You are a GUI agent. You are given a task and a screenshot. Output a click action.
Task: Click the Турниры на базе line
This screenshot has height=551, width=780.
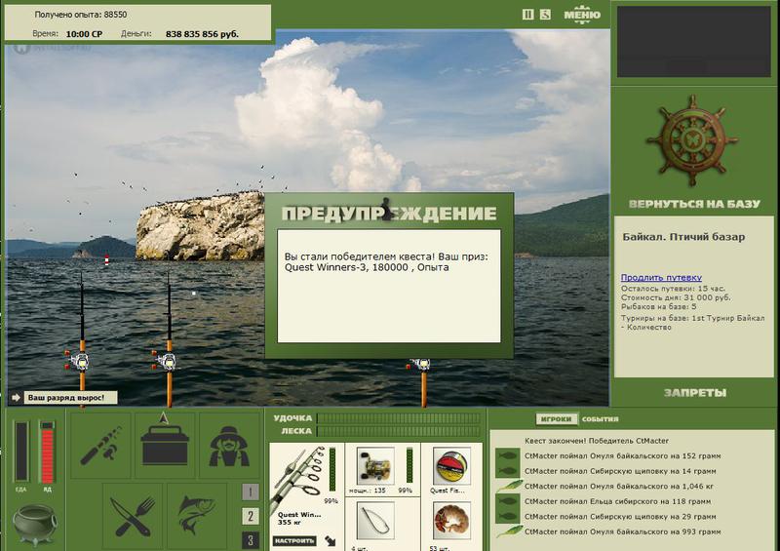point(692,322)
